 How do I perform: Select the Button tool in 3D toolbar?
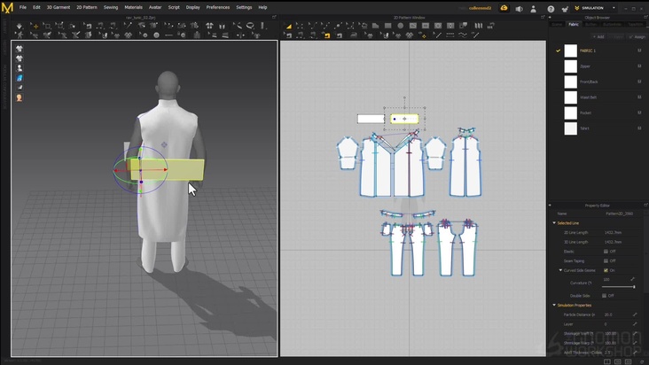click(x=156, y=35)
